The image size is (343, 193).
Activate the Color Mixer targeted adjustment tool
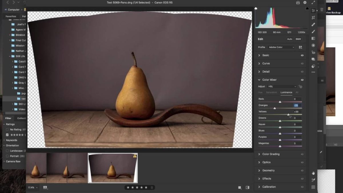tap(300, 86)
